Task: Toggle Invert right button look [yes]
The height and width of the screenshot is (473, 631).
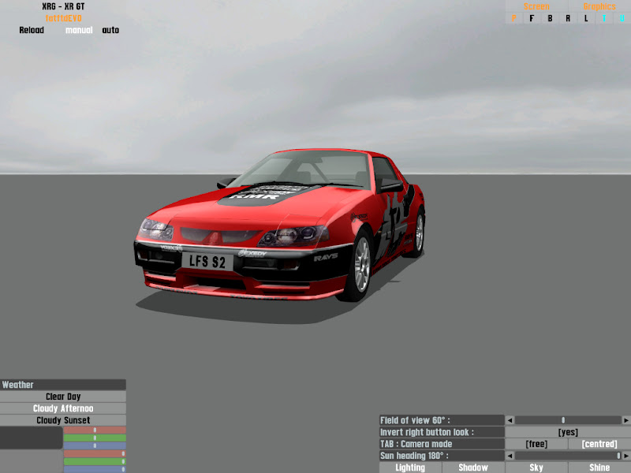Action: pos(568,432)
